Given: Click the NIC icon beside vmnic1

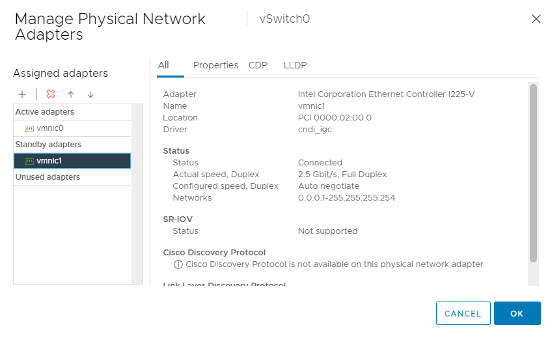Looking at the screenshot, I should click(x=29, y=161).
